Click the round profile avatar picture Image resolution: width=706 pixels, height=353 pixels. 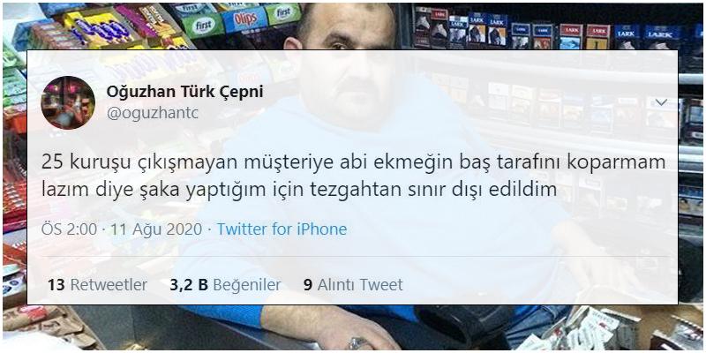point(68,102)
